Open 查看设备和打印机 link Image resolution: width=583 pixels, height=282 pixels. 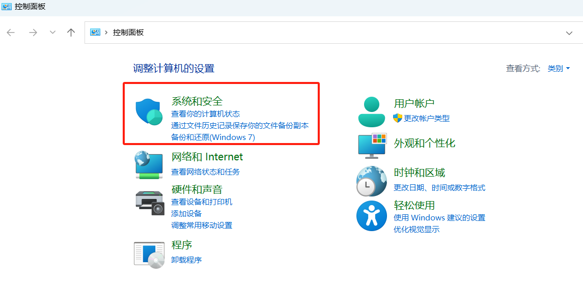[x=202, y=202]
